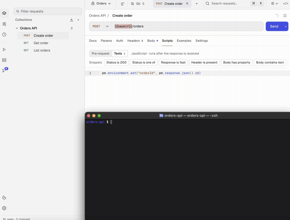This screenshot has width=290, height=220.
Task: Save the request with floppy disk icon
Action: tap(285, 16)
